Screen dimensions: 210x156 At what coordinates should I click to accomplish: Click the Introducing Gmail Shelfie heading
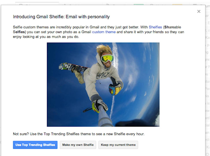point(61,17)
